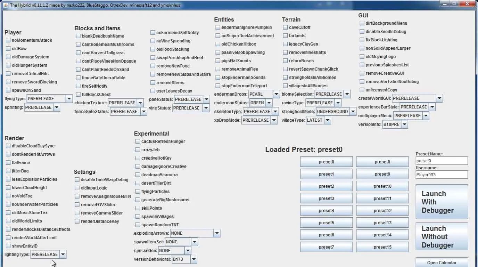Expand the multiplayerMenu dropdown

pyautogui.click(x=411, y=116)
